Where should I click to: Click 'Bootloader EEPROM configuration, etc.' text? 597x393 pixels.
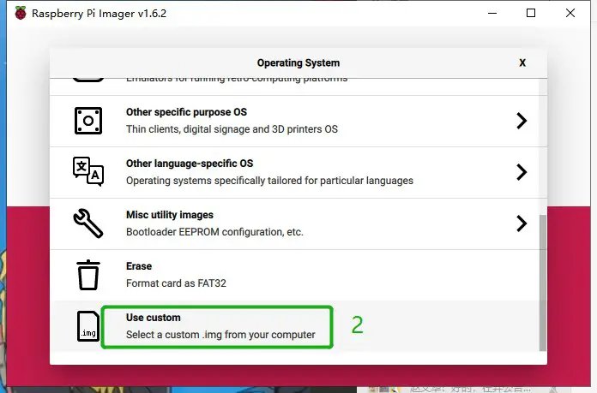[x=214, y=232]
